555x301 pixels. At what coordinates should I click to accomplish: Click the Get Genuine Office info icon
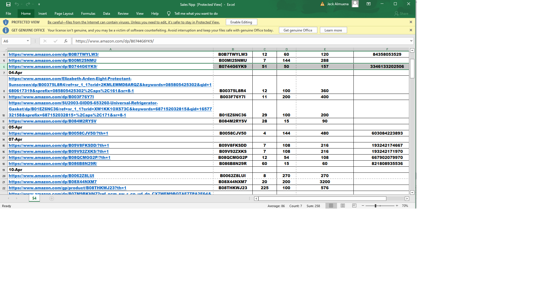click(x=5, y=30)
